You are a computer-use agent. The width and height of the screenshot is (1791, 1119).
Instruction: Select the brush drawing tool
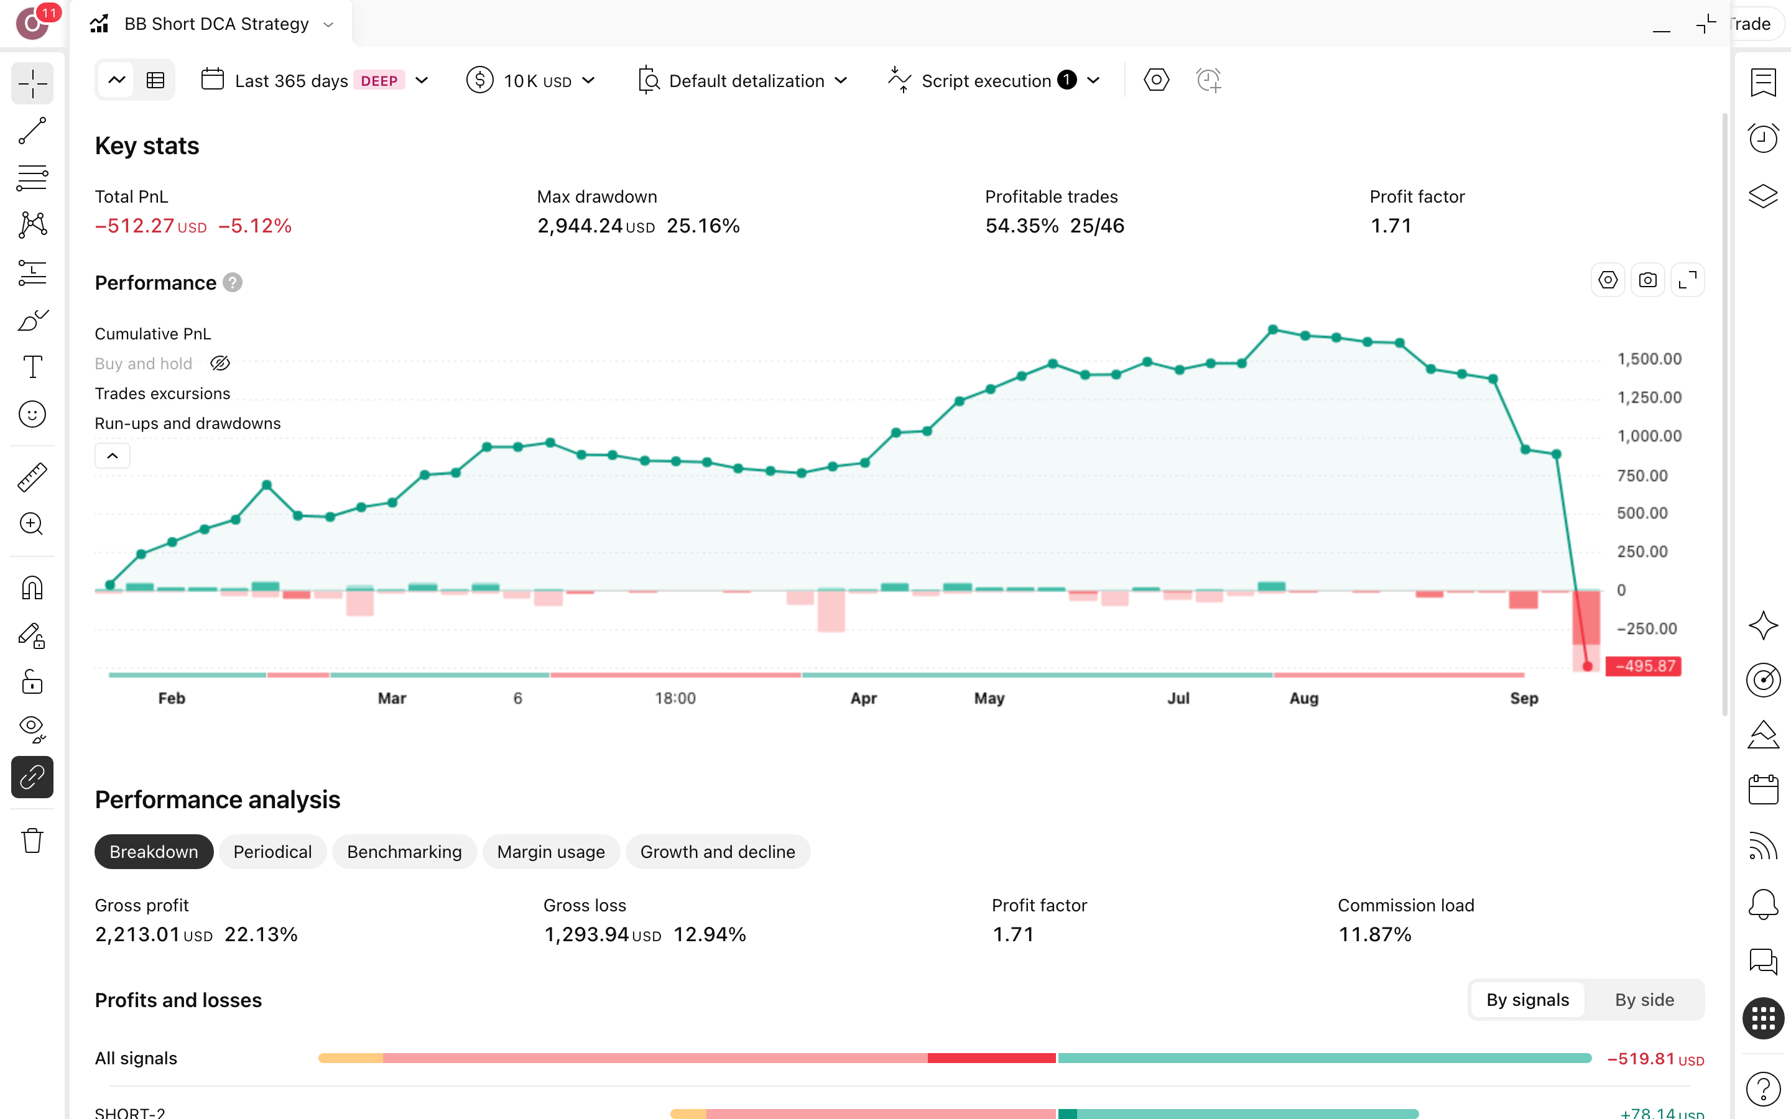(32, 320)
